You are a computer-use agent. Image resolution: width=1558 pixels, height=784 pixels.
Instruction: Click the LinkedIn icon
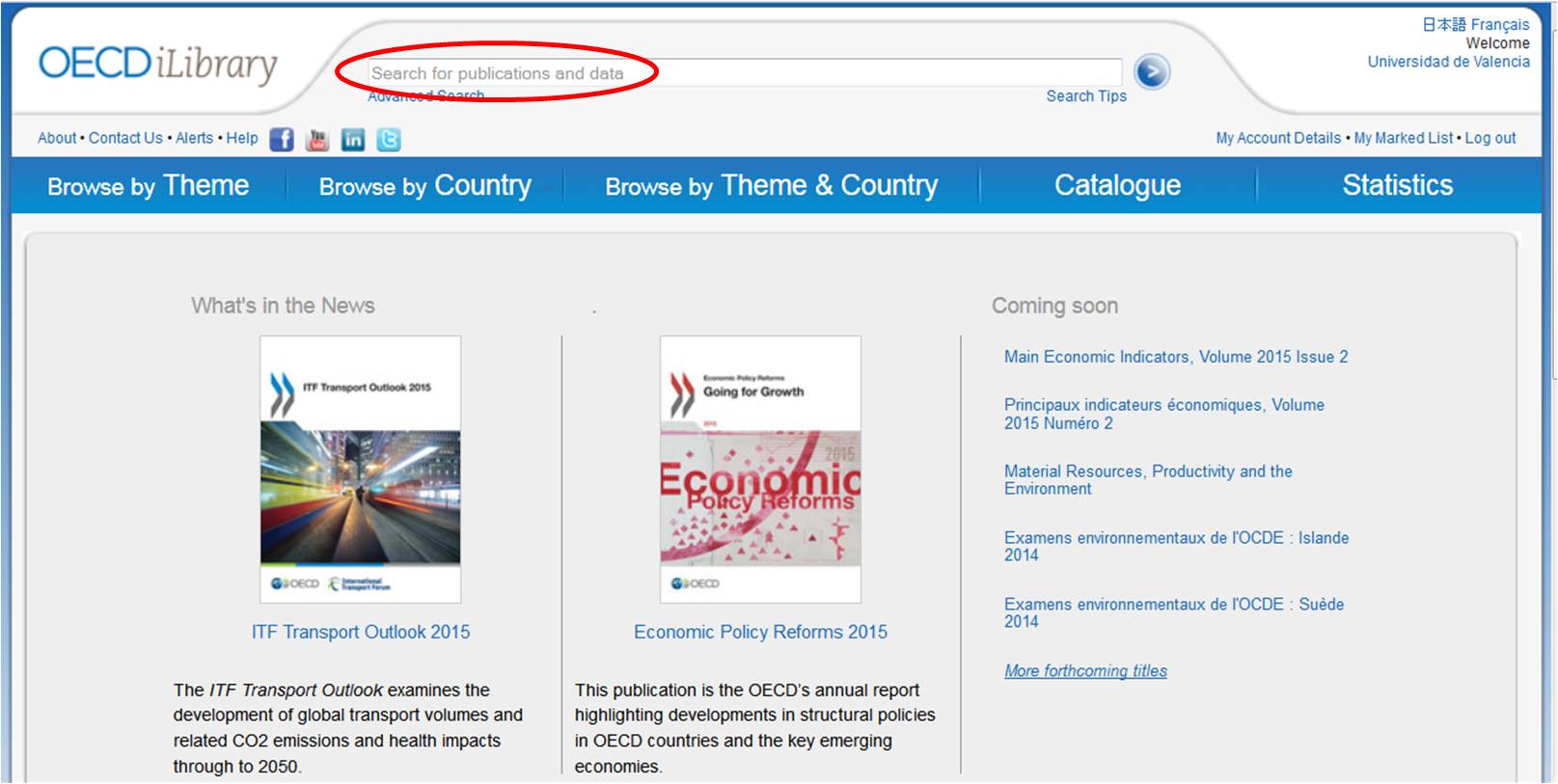click(353, 140)
